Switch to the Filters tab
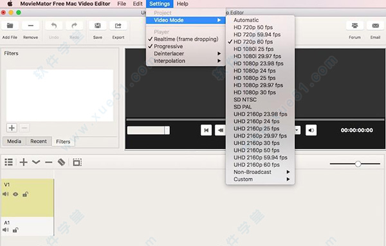This screenshot has width=386, height=246. pos(63,141)
